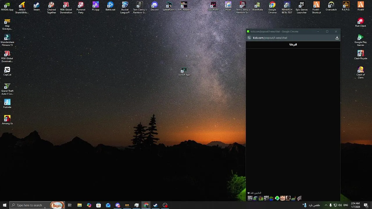This screenshot has height=209, width=372.
Task: Select the Rocket League desktop icon
Action: click(x=125, y=8)
